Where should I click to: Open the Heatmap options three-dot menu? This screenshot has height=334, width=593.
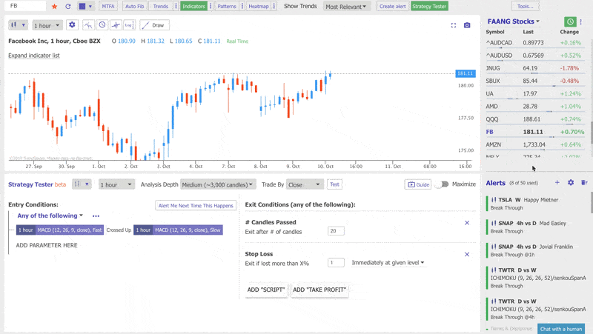pyautogui.click(x=274, y=7)
